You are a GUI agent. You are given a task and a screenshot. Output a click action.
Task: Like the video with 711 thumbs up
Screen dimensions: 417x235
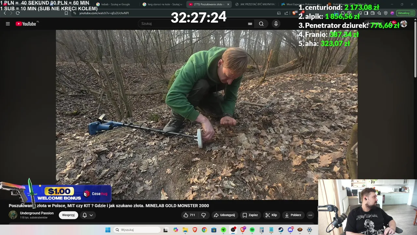click(x=189, y=215)
